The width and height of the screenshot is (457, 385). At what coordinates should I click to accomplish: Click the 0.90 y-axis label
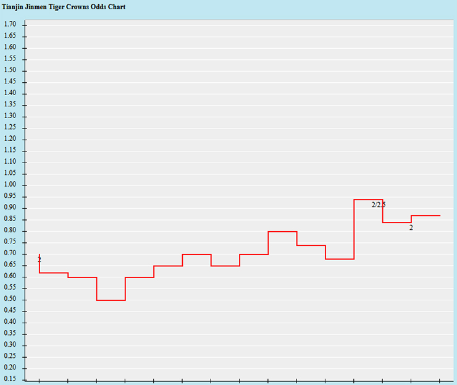click(9, 208)
